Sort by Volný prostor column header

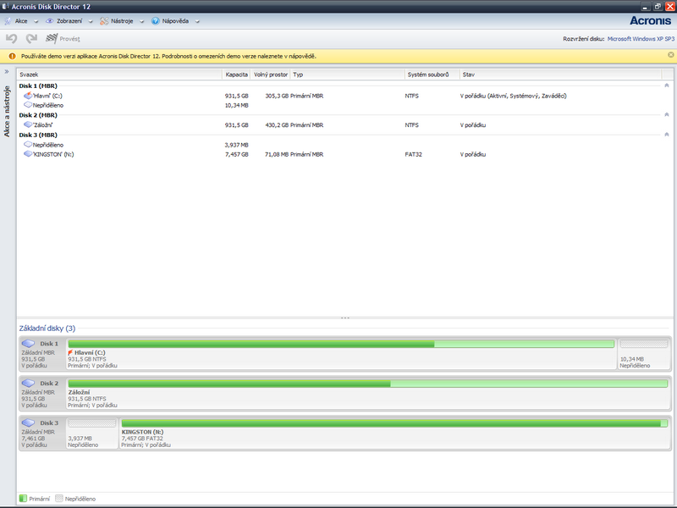tap(270, 75)
